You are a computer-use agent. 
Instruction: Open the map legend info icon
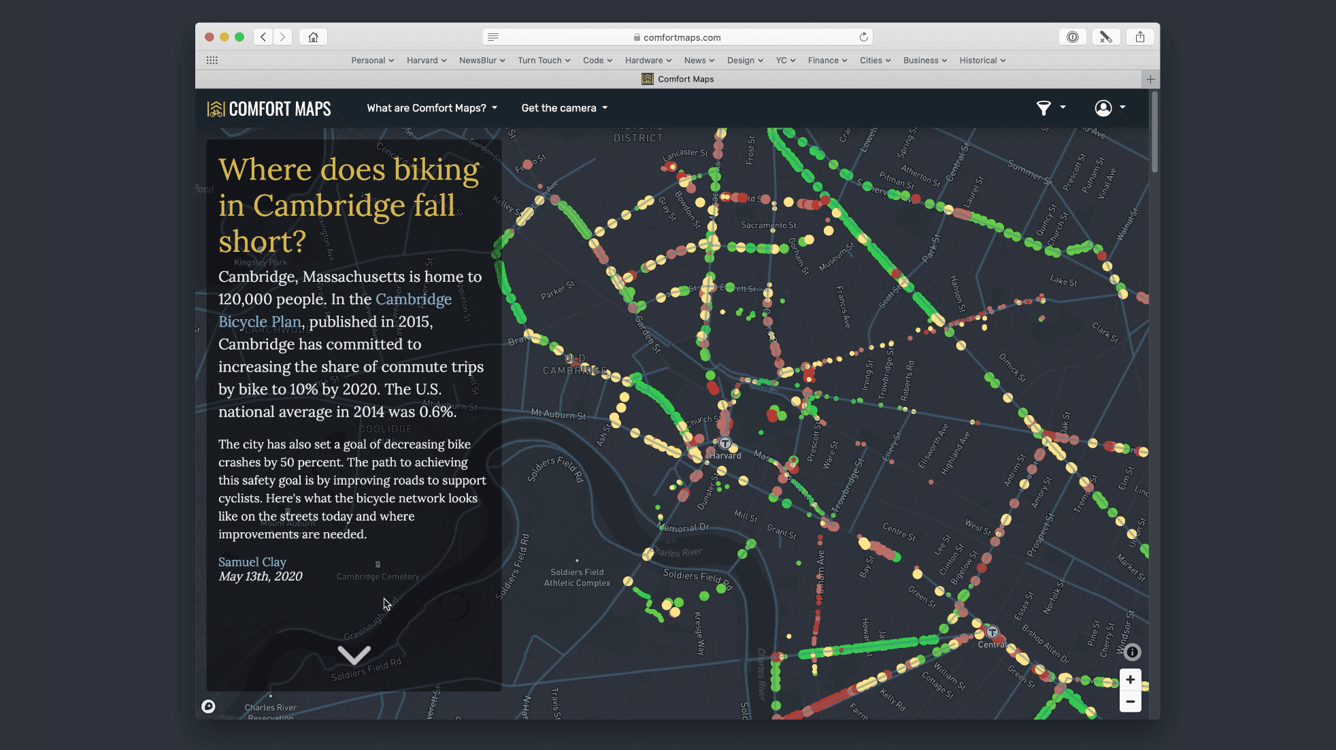[x=1131, y=652]
